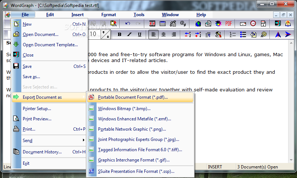Click the Redo arrow icon
Screen dimensions: 297x178
138,23
